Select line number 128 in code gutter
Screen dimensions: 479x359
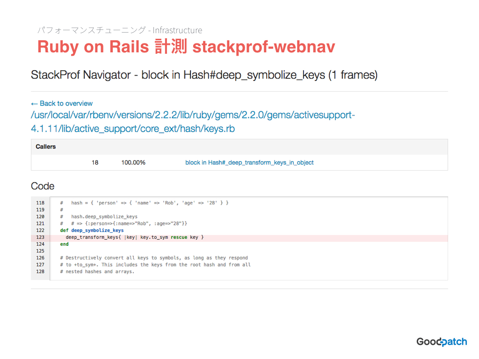click(x=40, y=272)
